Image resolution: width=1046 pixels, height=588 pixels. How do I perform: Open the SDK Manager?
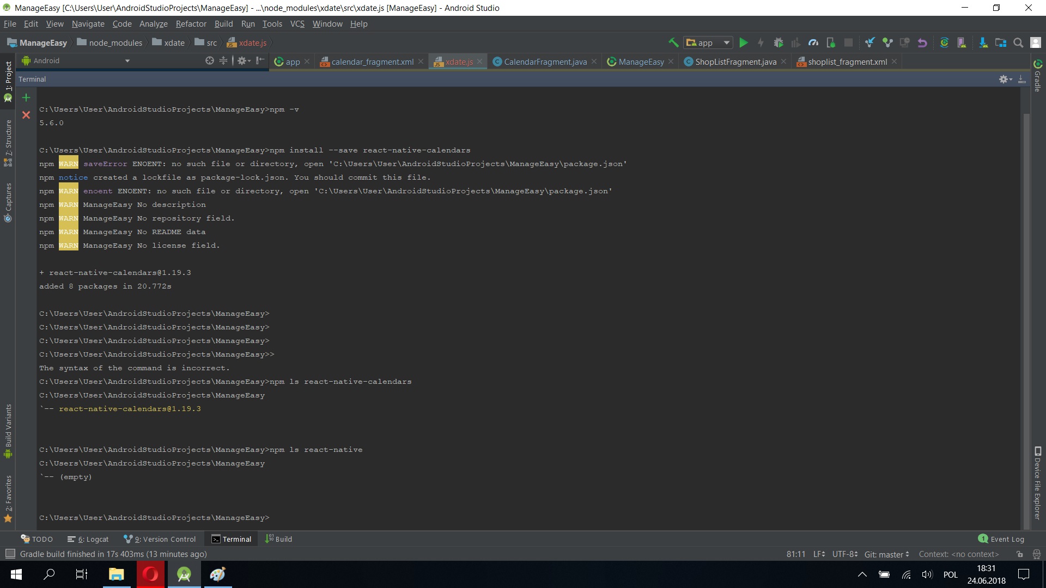click(x=982, y=42)
